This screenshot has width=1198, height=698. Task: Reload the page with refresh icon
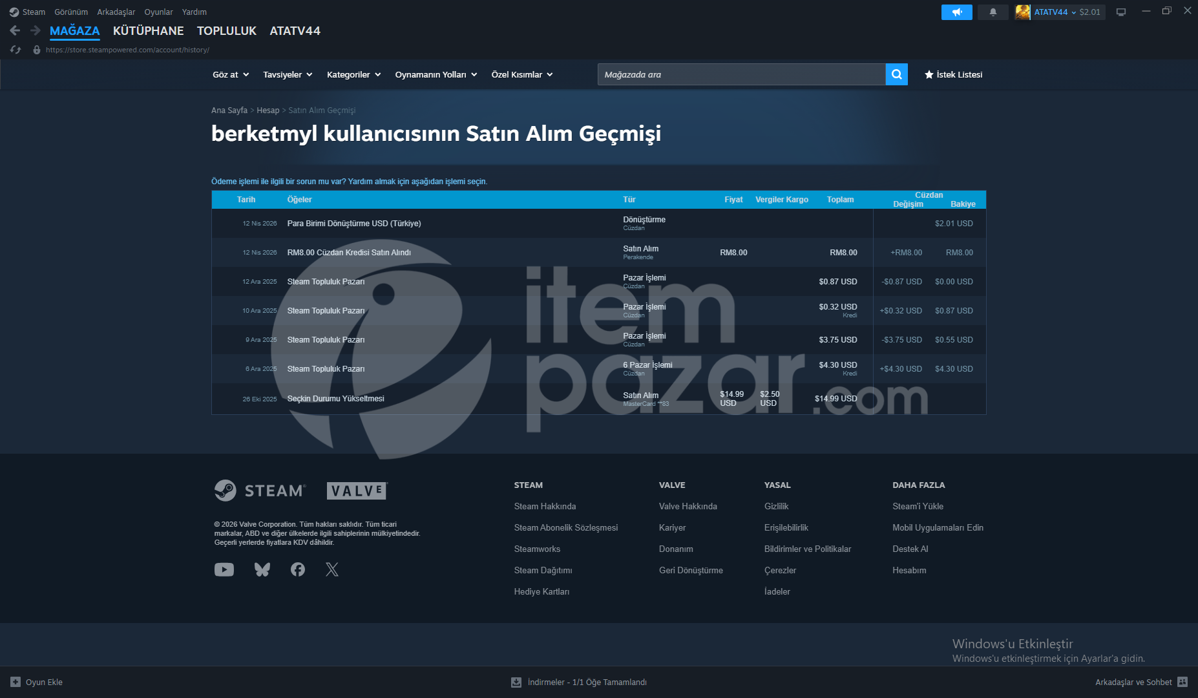[16, 50]
